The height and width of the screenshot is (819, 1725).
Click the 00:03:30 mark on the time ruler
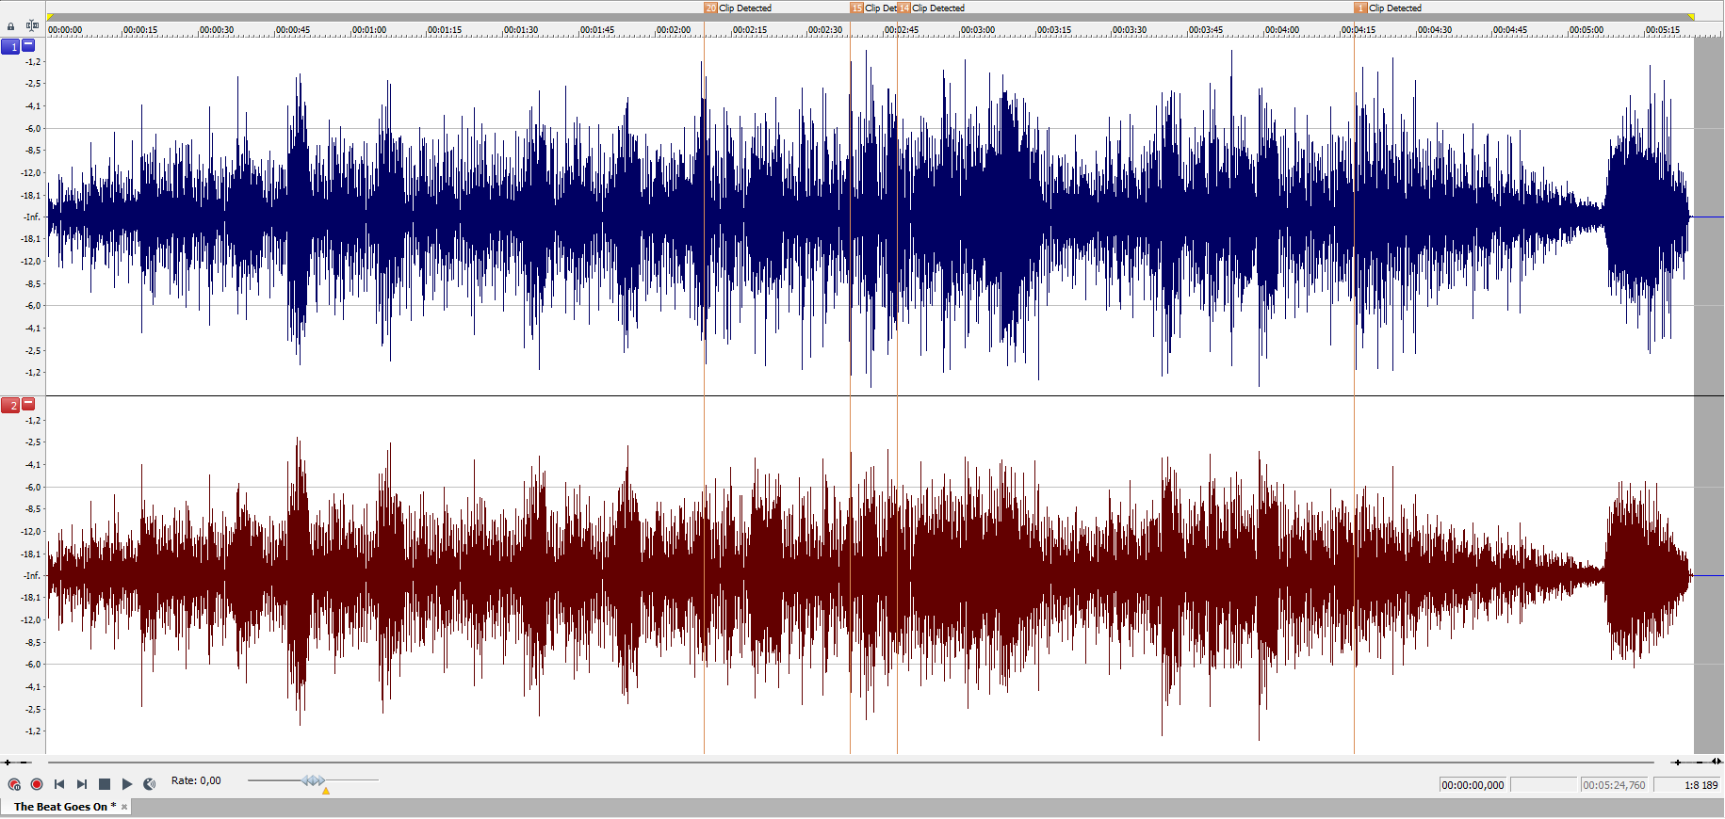click(1130, 30)
